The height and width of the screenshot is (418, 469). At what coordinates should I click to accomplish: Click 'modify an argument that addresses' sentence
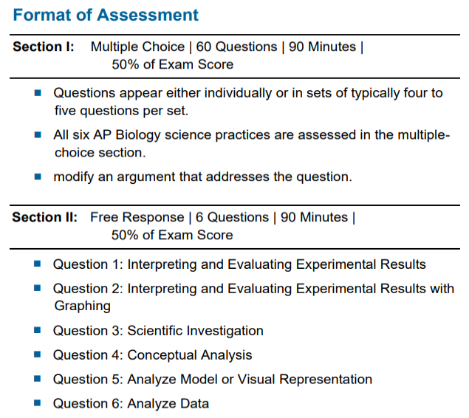click(x=203, y=177)
